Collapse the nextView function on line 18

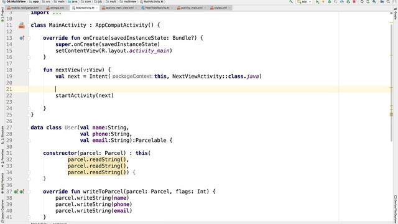29,70
